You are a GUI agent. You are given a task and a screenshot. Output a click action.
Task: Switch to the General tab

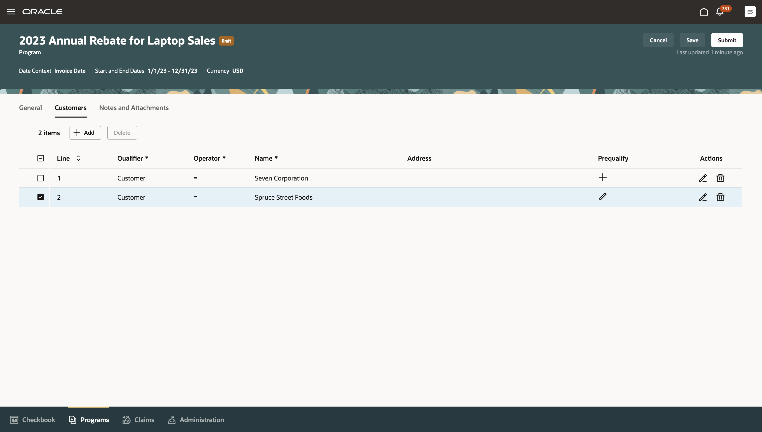[x=30, y=108]
